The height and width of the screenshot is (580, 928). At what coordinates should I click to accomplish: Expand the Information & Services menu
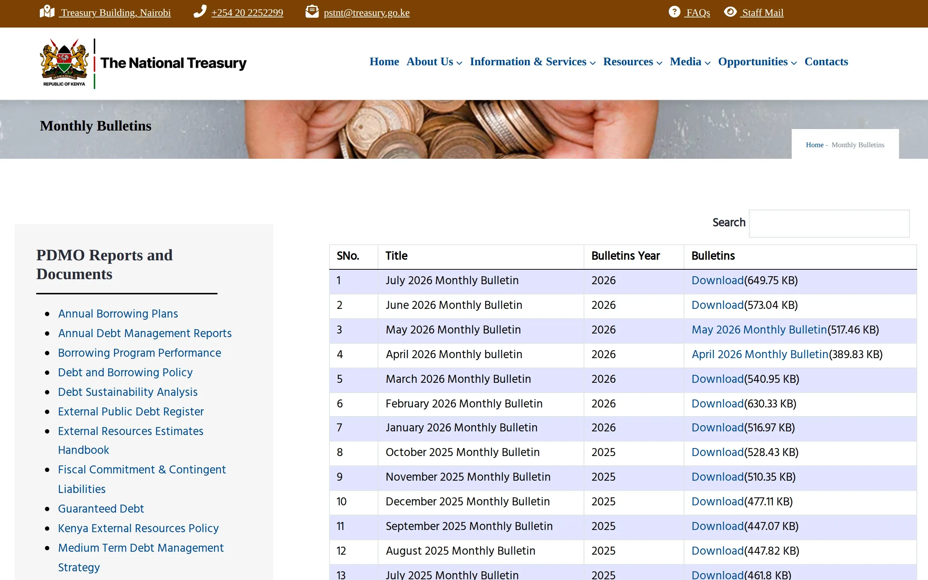tap(533, 62)
